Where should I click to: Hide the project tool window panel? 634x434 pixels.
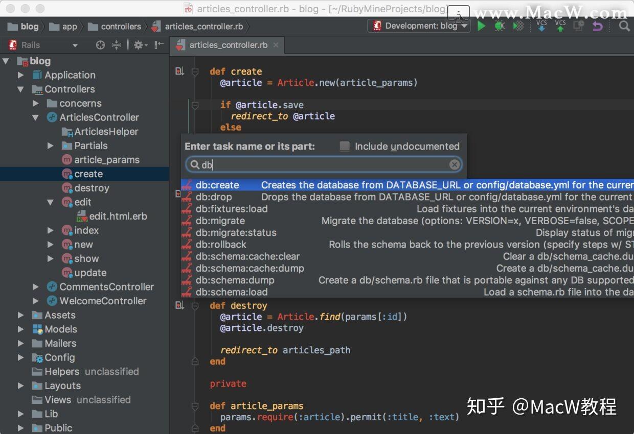[x=159, y=45]
